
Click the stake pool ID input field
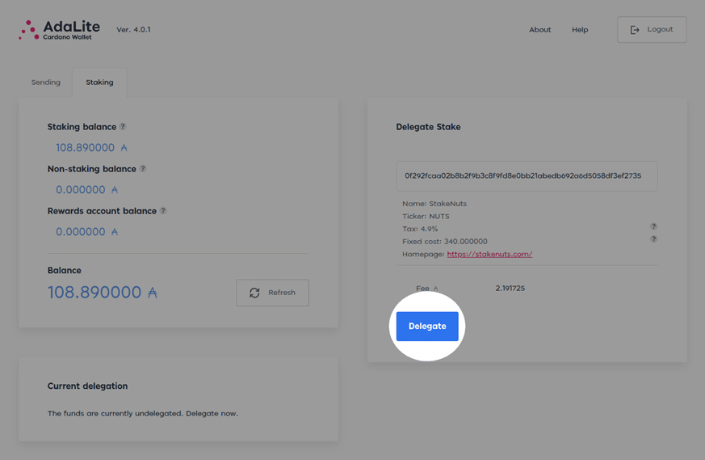pyautogui.click(x=527, y=176)
